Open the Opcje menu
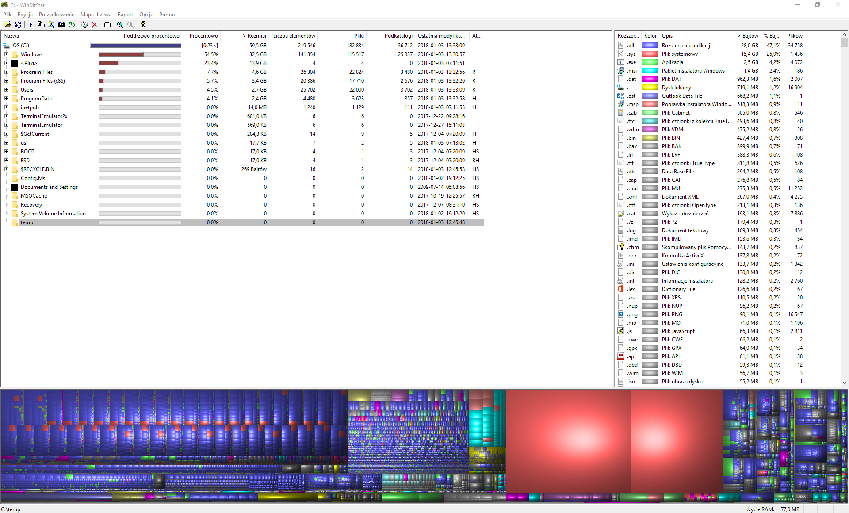849x513 pixels. pos(146,15)
